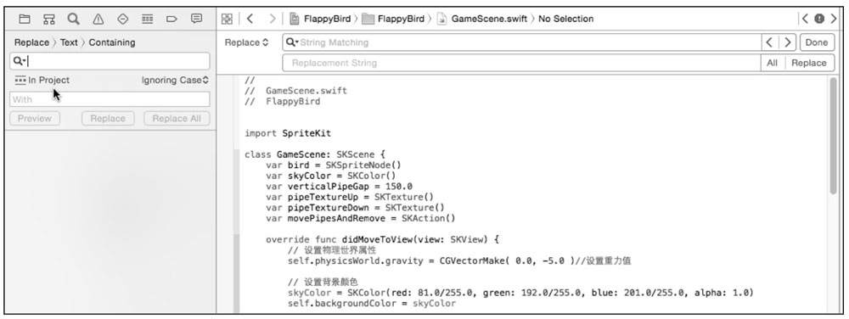Click Containing in navigator search breadcrumb
This screenshot has height=319, width=849.
pos(112,42)
